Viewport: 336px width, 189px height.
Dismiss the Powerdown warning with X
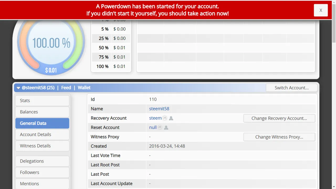(x=321, y=10)
